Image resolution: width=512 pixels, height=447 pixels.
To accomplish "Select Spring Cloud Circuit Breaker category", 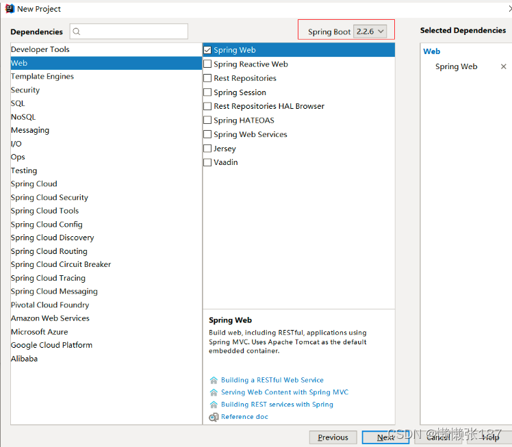I will 106,264.
